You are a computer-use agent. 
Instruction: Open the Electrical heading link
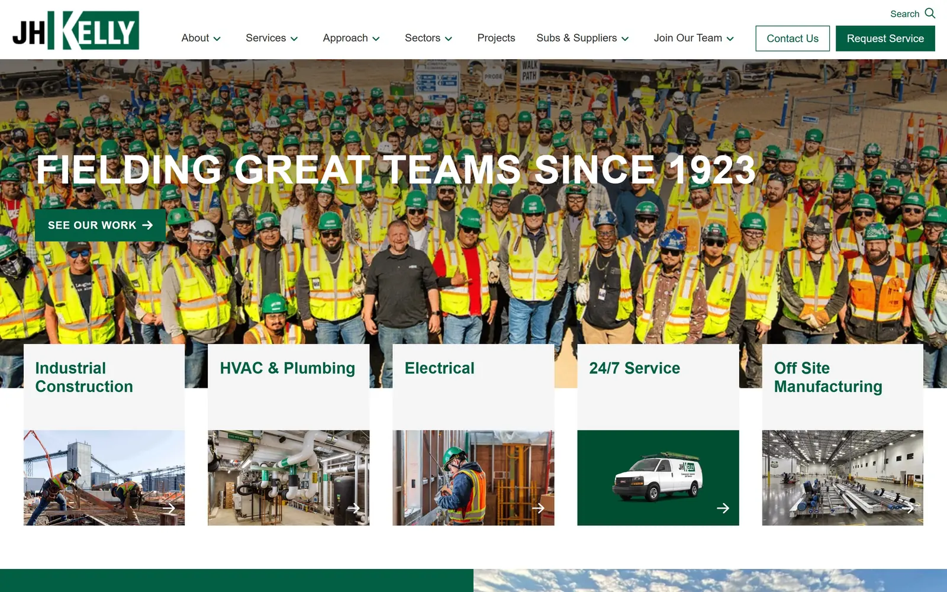pos(439,368)
